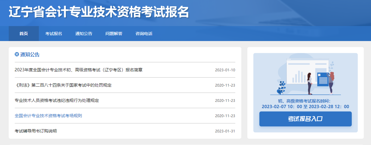This screenshot has width=371, height=145.
Task: Select 问题解答 in the navigation bar
Action: point(114,34)
